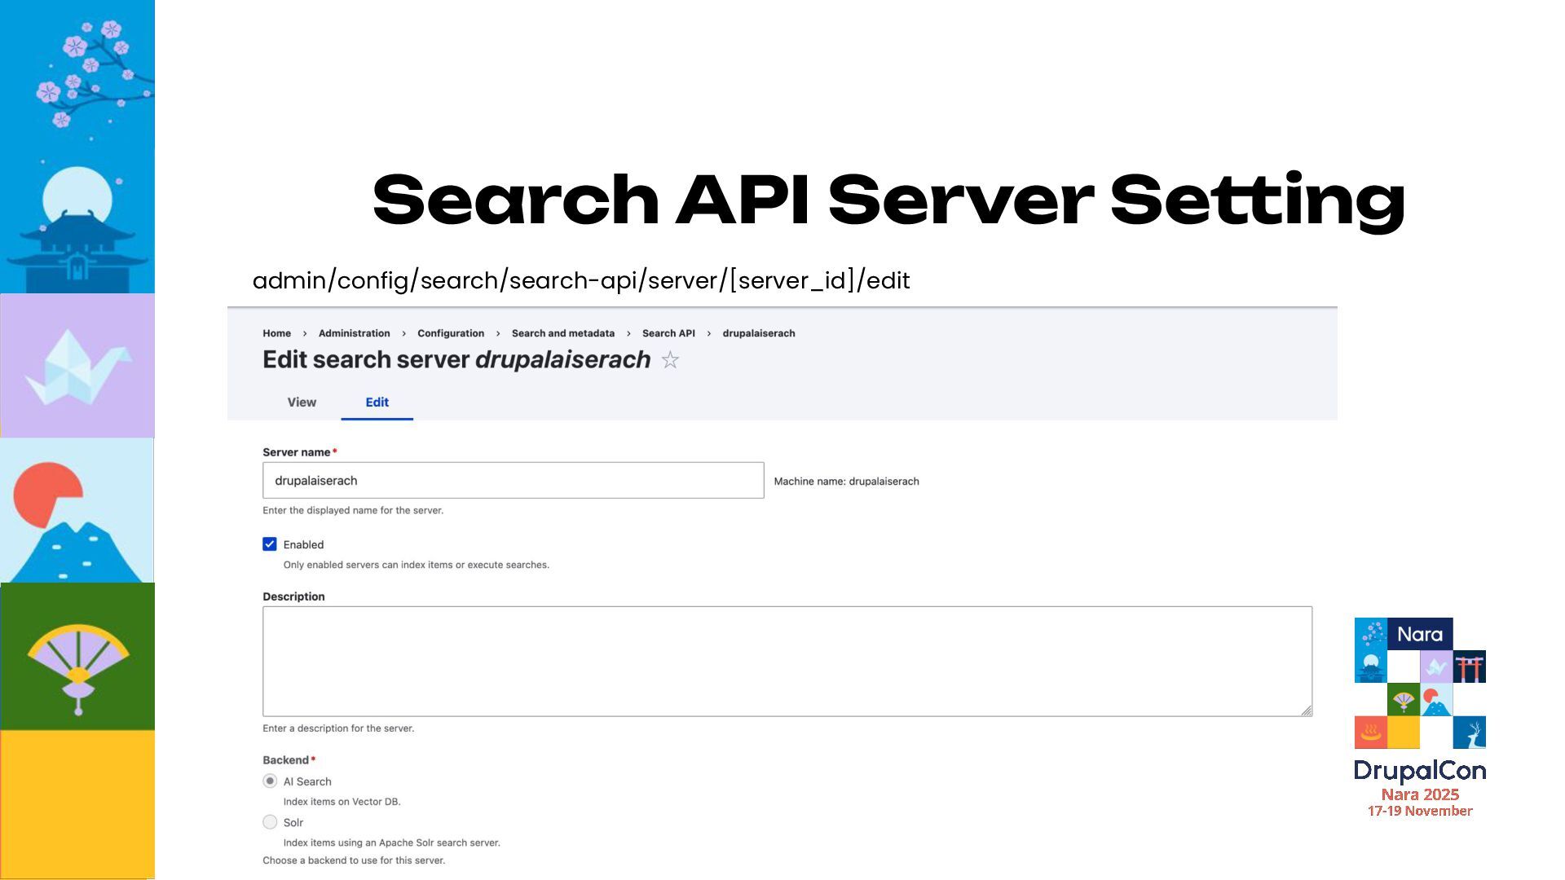Click the DrupalCon Nara 2025 logo
This screenshot has height=880, width=1565.
1420,717
